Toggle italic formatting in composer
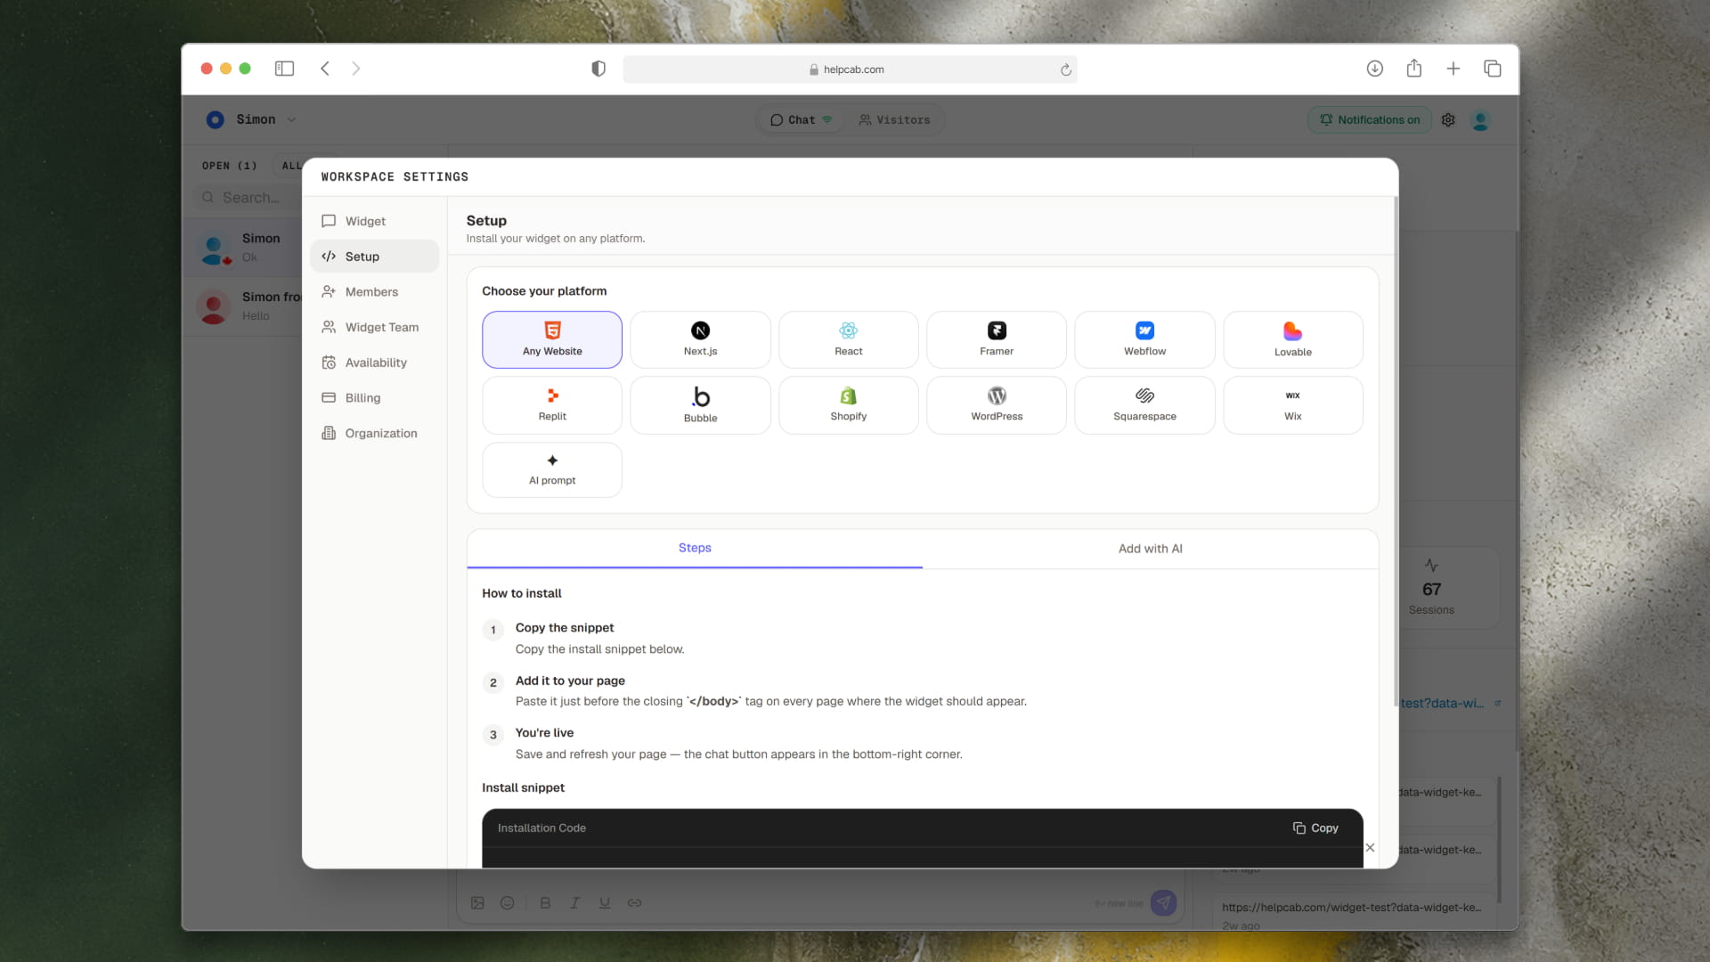Image resolution: width=1710 pixels, height=962 pixels. (574, 902)
